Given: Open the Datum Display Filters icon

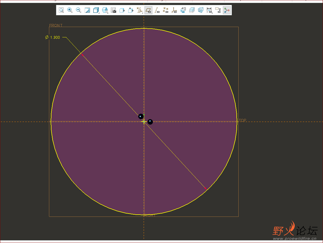Looking at the screenshot, I should [140, 10].
